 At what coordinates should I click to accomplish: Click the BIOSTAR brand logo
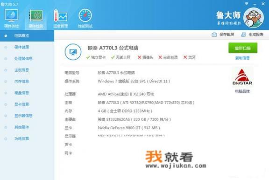[x=242, y=77]
